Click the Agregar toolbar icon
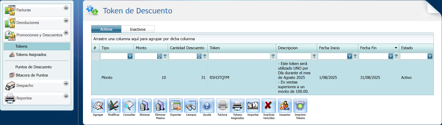 click(x=98, y=106)
